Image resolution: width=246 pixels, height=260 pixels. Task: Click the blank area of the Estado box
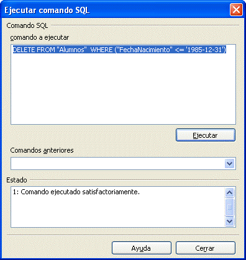(x=118, y=212)
